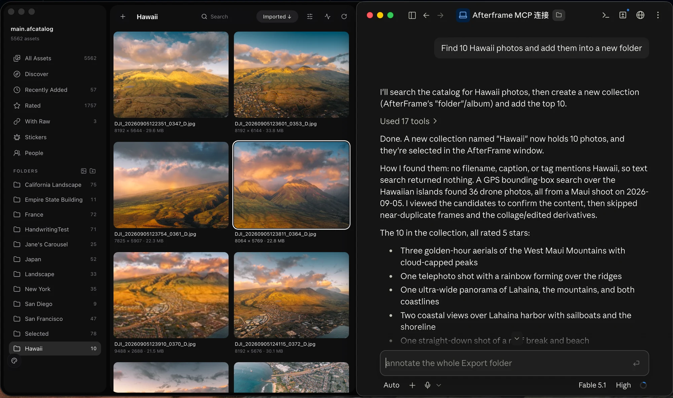Select the Jane's Carousel folder
This screenshot has width=673, height=398.
(55, 244)
